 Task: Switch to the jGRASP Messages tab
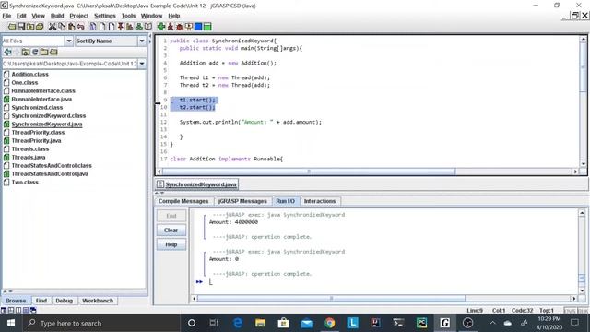[242, 201]
